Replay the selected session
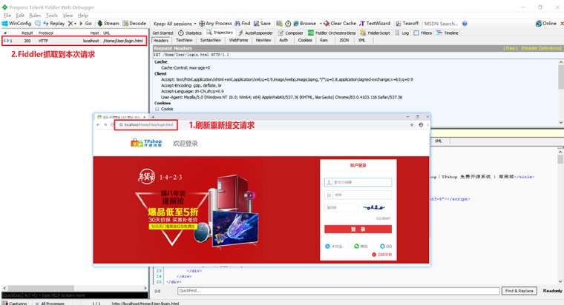This screenshot has height=305, width=564. click(x=54, y=24)
